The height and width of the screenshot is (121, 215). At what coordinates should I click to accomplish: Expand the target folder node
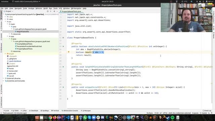[x=5, y=54]
